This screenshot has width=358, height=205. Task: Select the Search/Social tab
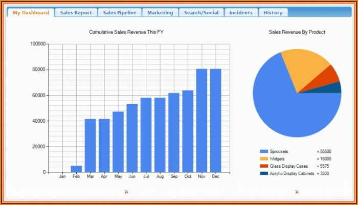[201, 13]
